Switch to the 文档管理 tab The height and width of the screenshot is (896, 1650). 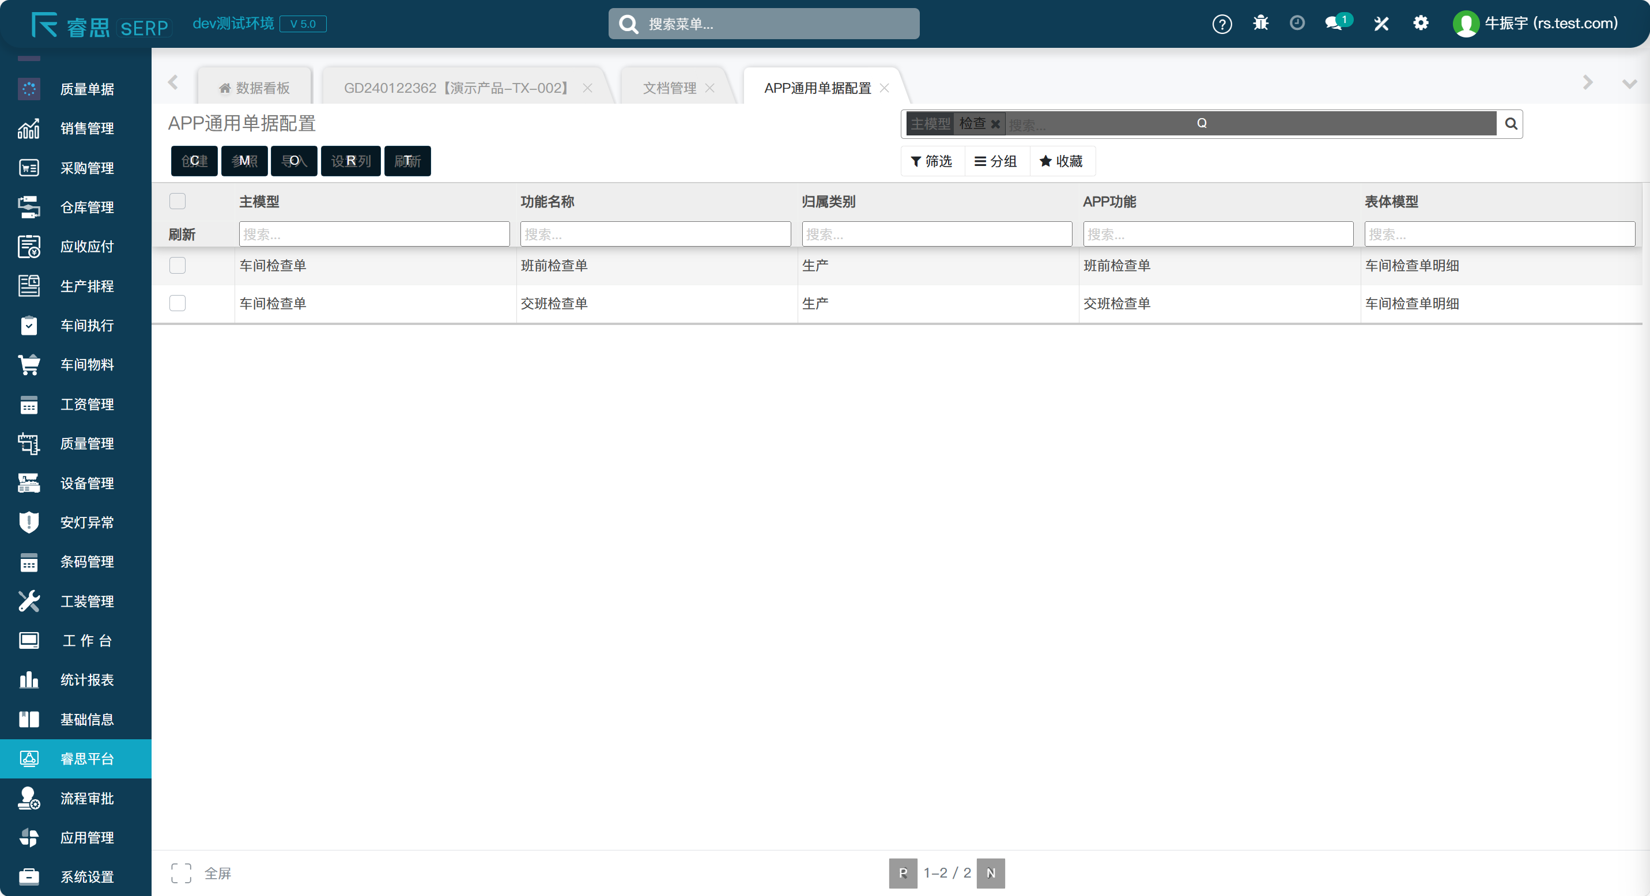(669, 88)
